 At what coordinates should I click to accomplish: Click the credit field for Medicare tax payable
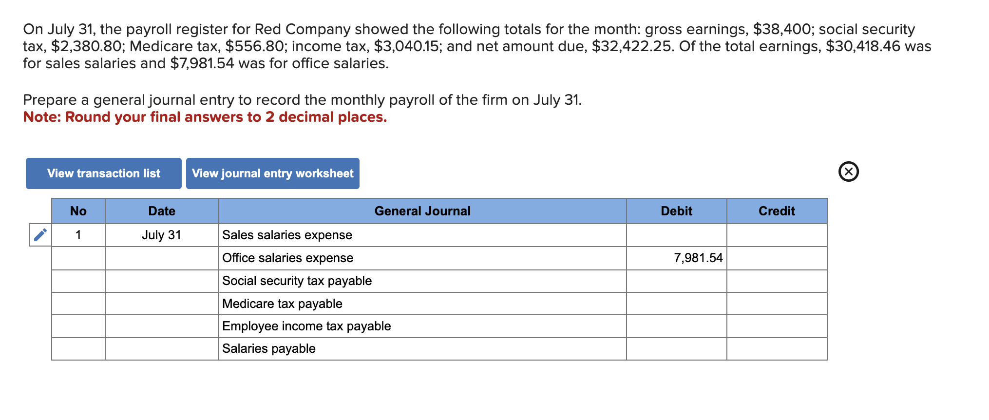(x=777, y=303)
